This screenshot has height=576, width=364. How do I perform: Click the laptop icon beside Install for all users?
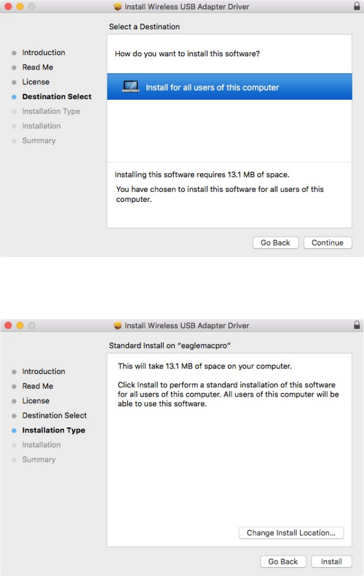tap(131, 87)
